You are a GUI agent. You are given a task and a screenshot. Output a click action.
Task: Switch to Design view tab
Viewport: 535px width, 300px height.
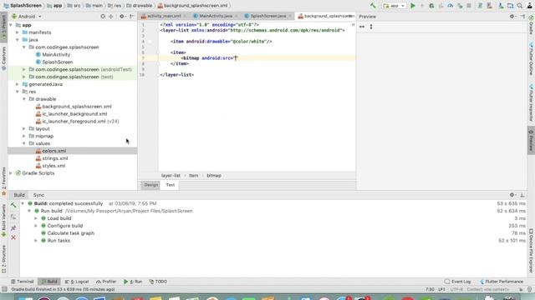pos(150,185)
